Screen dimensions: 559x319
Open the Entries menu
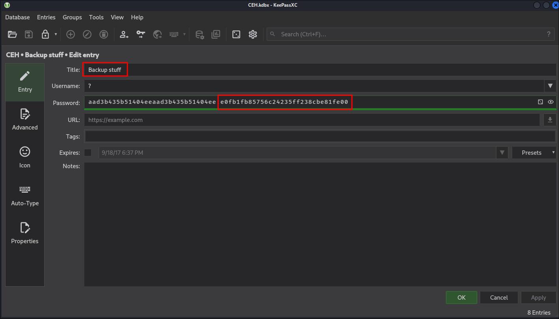[x=46, y=17]
